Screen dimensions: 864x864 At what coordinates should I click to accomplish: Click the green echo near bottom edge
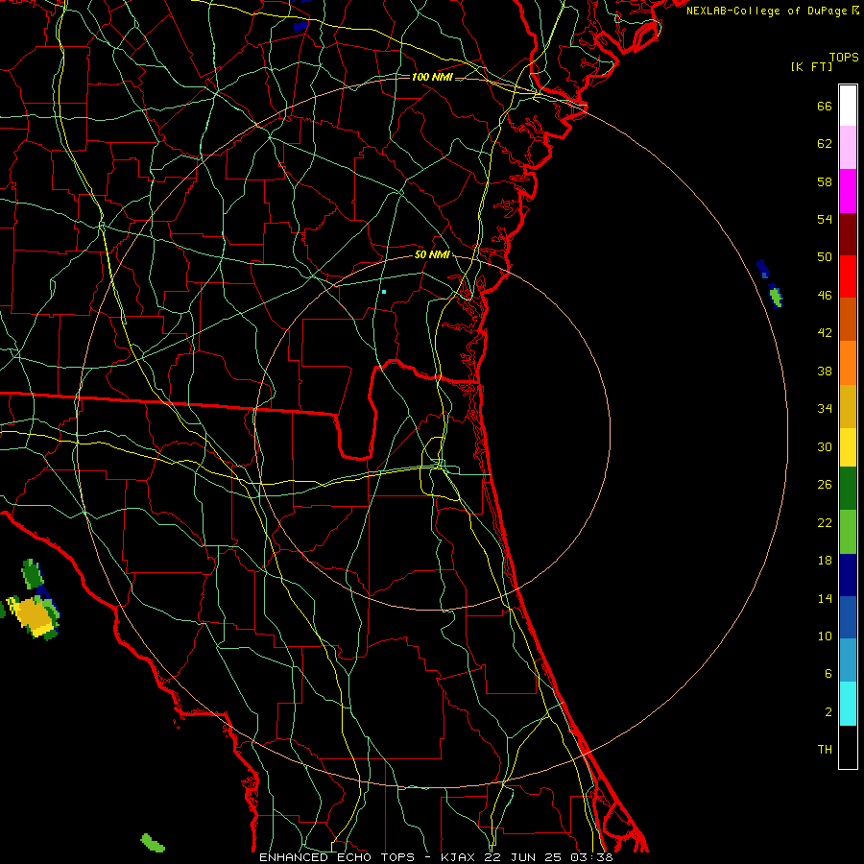click(153, 843)
